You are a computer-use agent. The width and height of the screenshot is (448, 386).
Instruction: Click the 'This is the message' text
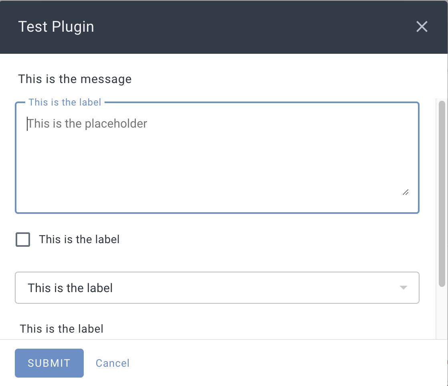coord(75,79)
